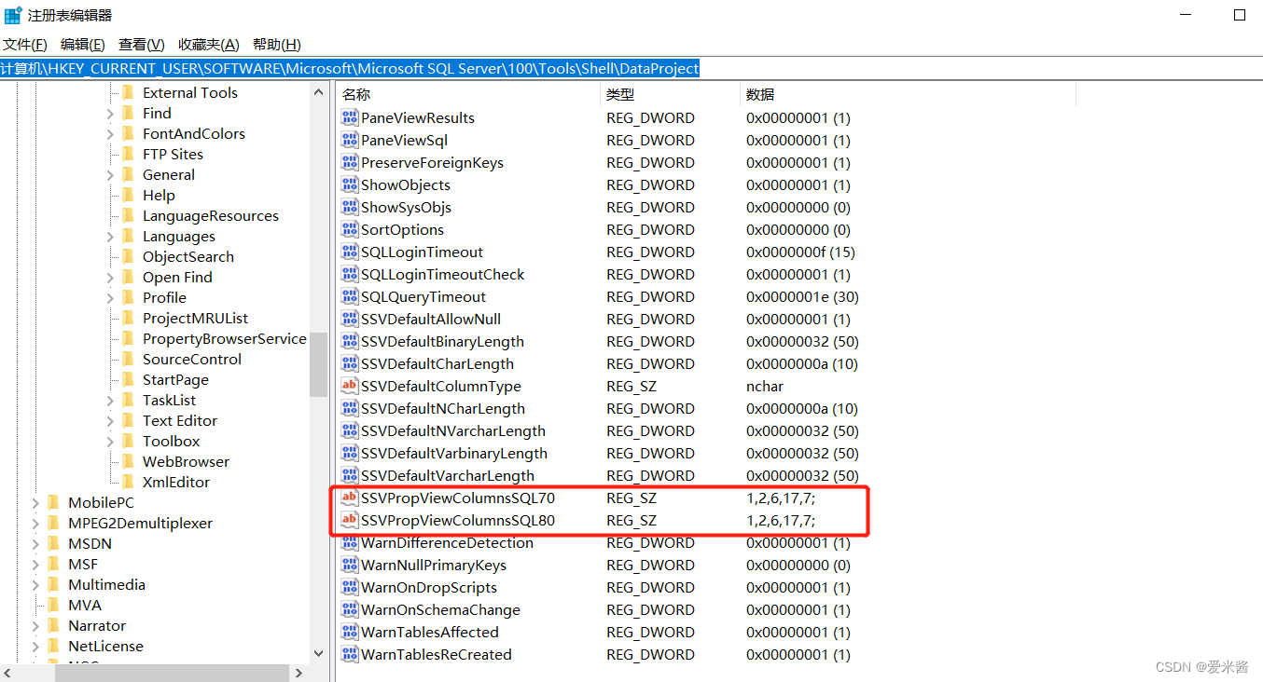Expand the Find tree key
This screenshot has height=682, width=1263.
112,113
